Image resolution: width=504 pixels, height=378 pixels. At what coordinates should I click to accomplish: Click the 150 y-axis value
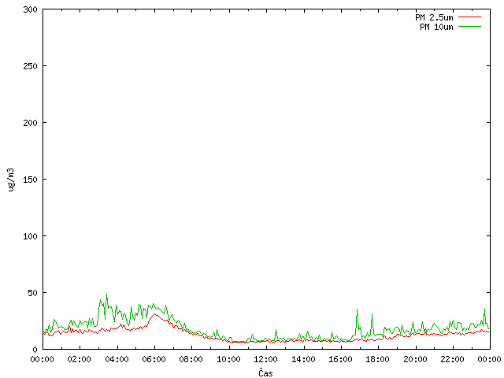[30, 180]
